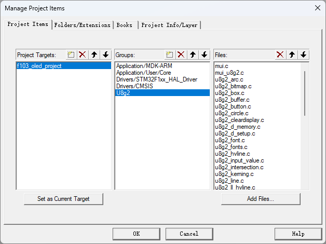The width and height of the screenshot is (326, 244).
Task: Select file u8g2_line.c
Action: 257,181
